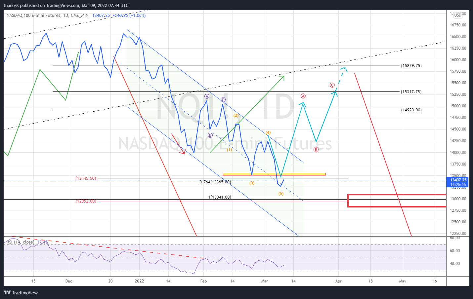473x299 pixels.
Task: Click the 60.00 RSI axis label
Action: pyautogui.click(x=454, y=251)
